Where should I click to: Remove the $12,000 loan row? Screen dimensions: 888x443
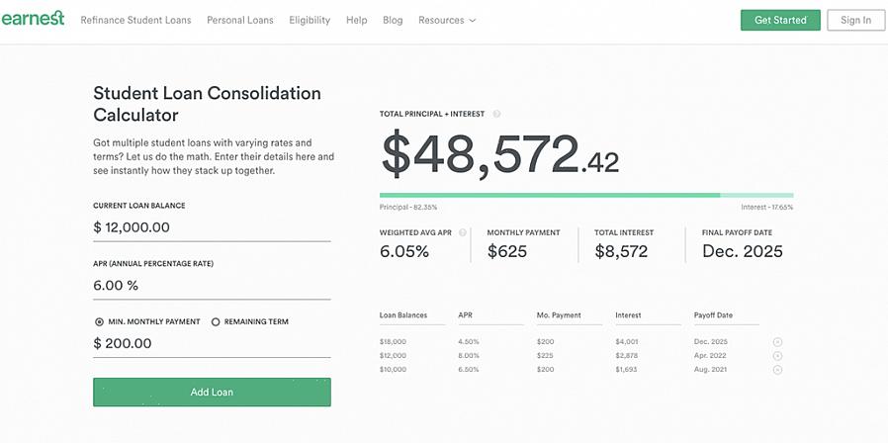pos(777,356)
